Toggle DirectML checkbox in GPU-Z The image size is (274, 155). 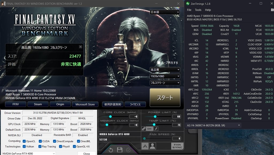click(78, 141)
